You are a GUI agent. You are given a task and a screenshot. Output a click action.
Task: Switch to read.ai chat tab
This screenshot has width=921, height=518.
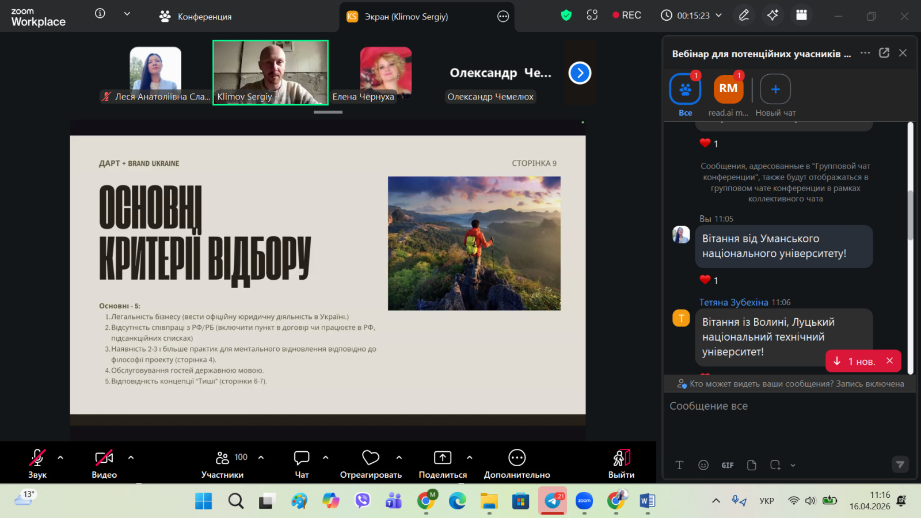coord(728,89)
